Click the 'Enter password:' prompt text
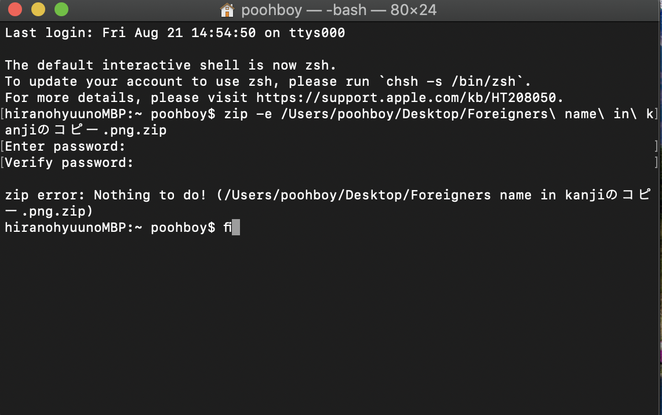The image size is (662, 415). tap(65, 147)
